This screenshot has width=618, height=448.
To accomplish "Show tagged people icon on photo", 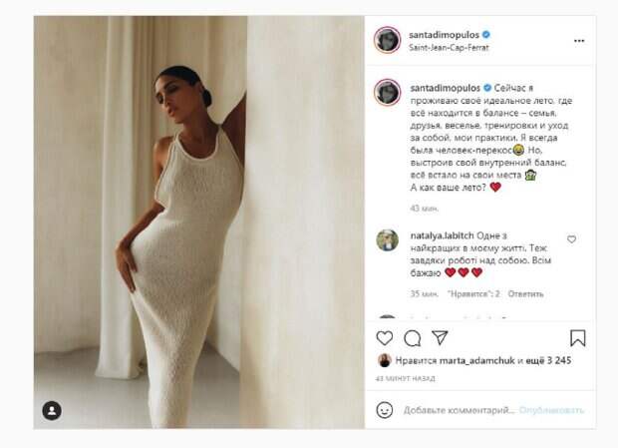I will pyautogui.click(x=52, y=410).
